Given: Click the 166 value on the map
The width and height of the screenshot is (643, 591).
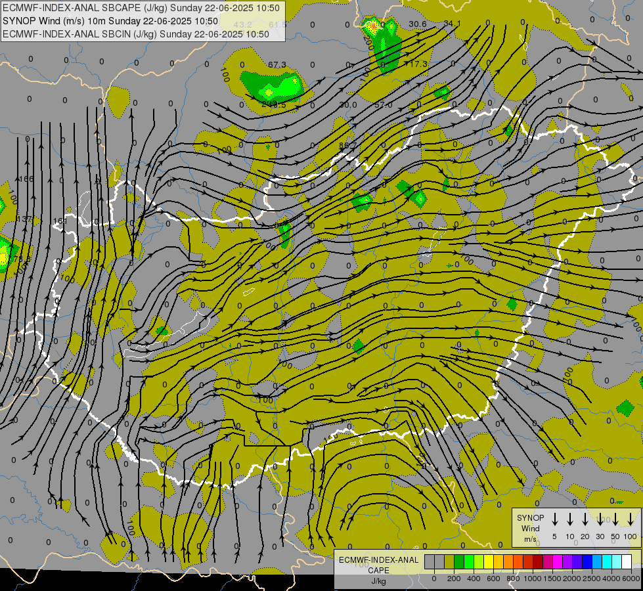Looking at the screenshot, I should 27,179.
